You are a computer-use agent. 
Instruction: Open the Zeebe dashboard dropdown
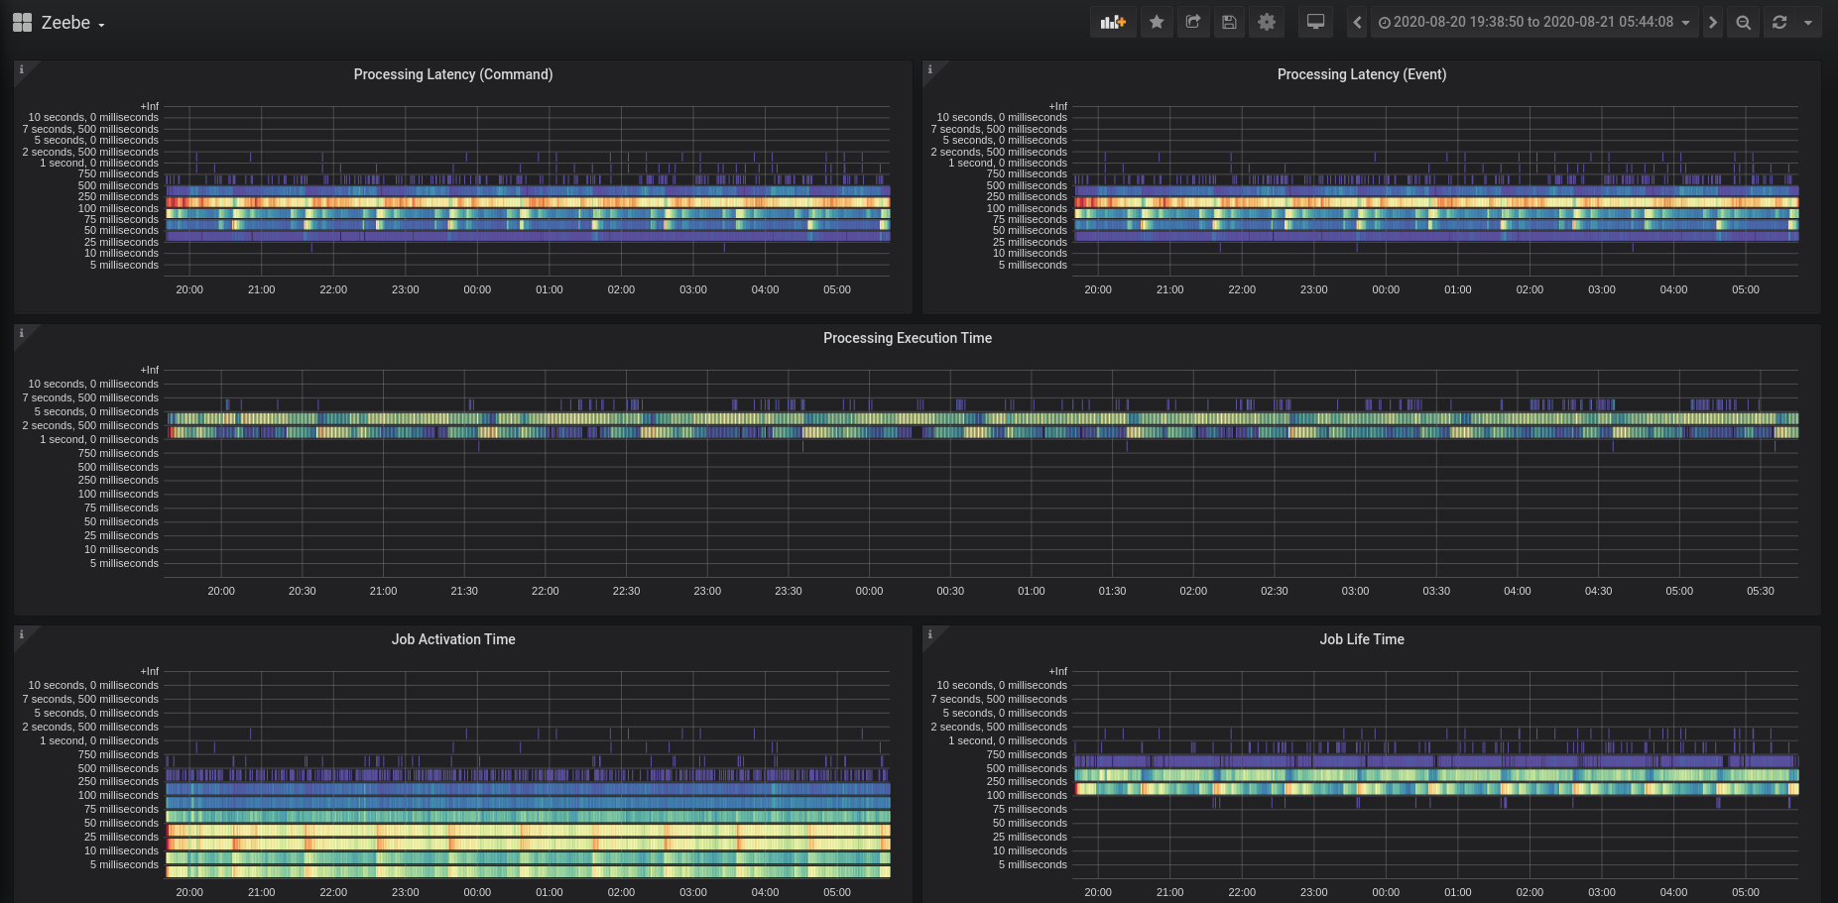click(72, 22)
